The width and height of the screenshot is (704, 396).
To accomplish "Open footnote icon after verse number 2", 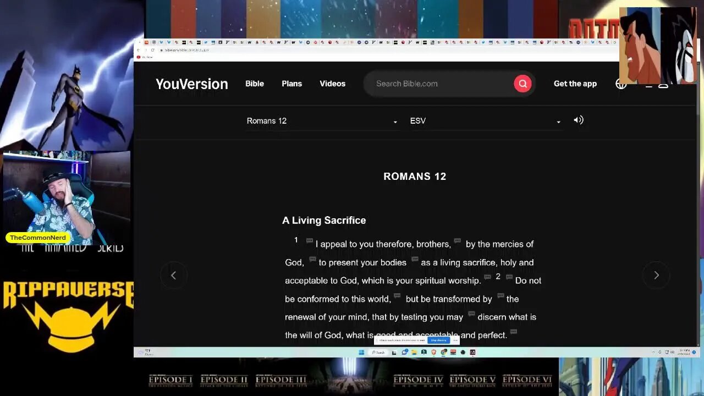I will coord(509,277).
